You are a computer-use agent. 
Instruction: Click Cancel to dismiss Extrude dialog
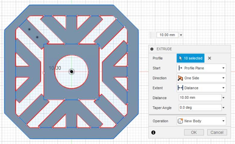click(217, 133)
